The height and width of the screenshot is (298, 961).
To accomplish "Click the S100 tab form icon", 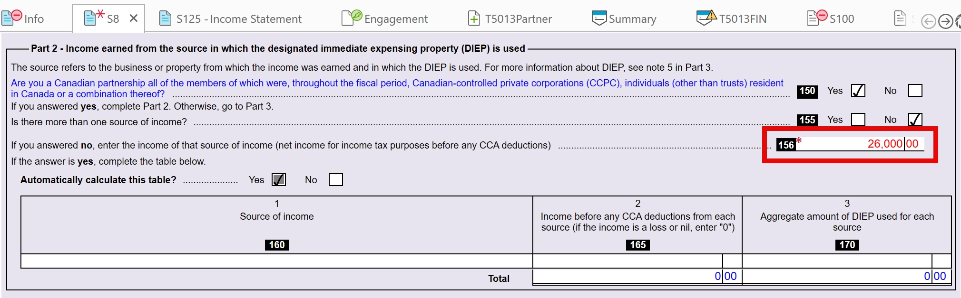I will click(817, 18).
